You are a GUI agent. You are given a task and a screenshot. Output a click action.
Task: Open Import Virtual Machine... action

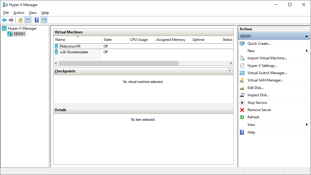[x=267, y=58]
